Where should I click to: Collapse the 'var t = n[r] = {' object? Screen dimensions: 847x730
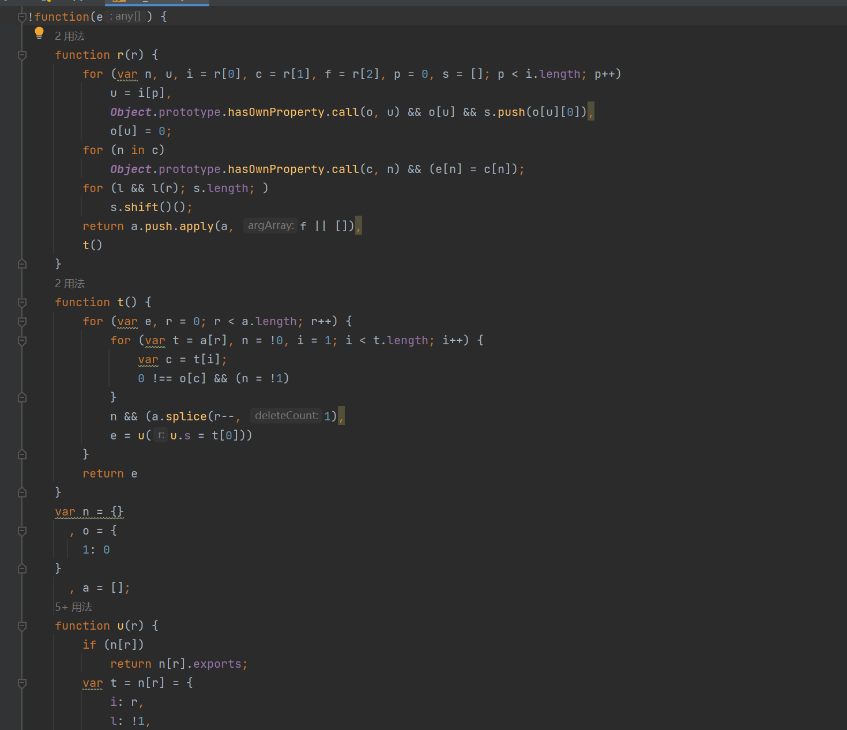point(22,683)
